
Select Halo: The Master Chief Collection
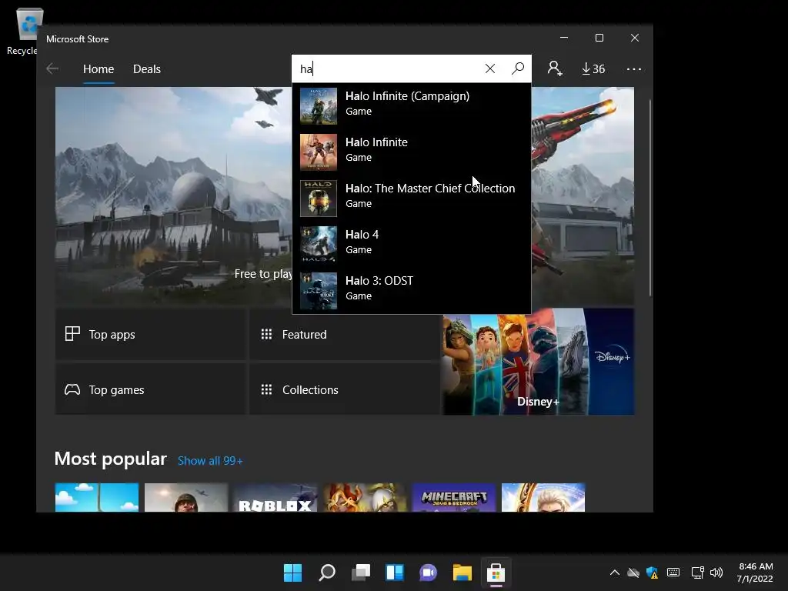click(x=411, y=199)
